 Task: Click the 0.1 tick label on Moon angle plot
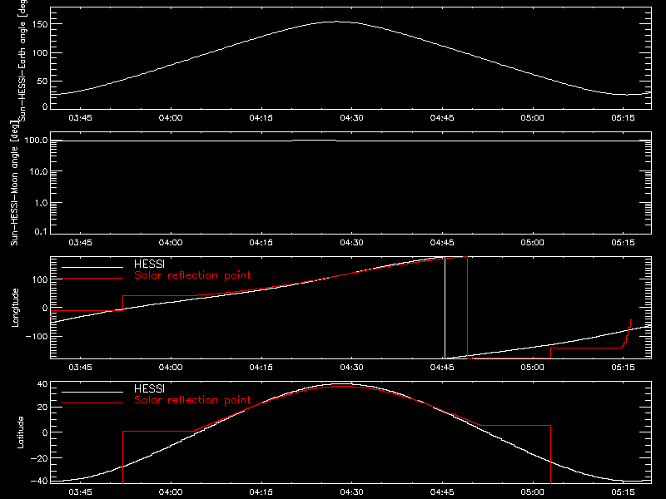42,231
